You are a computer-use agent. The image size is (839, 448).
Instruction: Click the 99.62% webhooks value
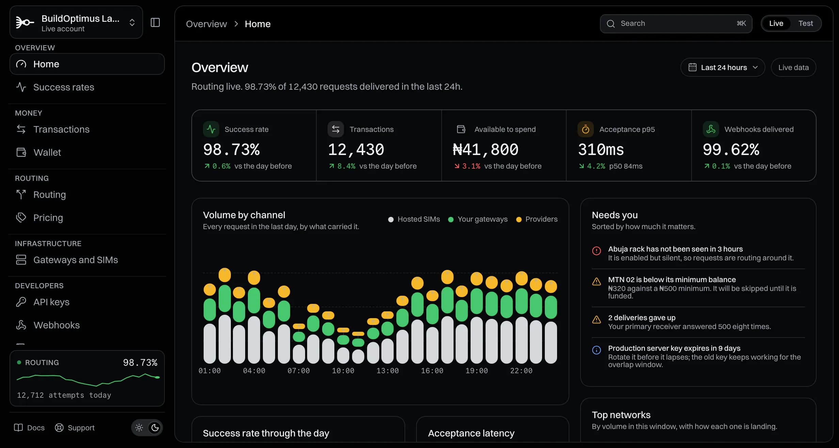click(731, 150)
